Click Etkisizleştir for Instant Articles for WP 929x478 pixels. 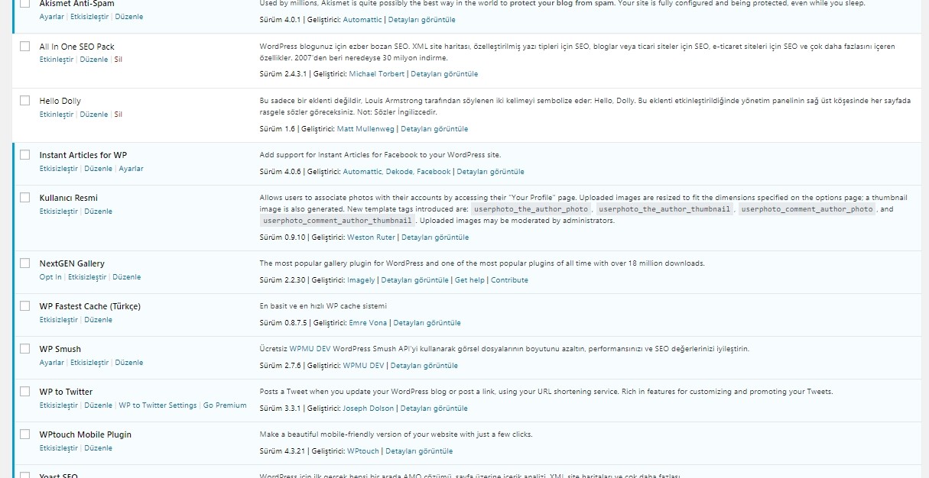coord(59,169)
